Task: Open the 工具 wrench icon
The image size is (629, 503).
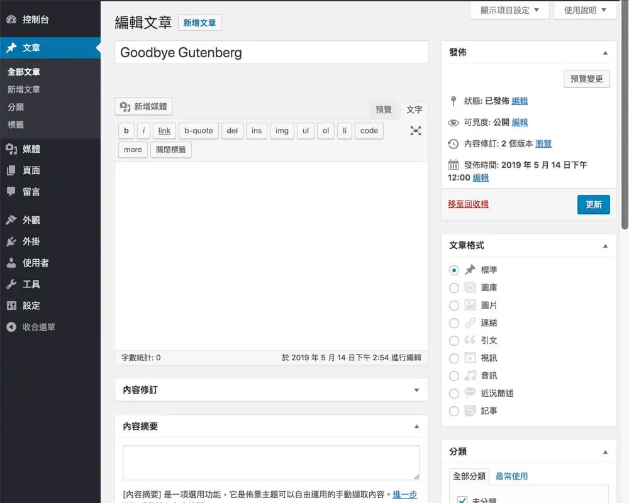Action: click(x=11, y=284)
